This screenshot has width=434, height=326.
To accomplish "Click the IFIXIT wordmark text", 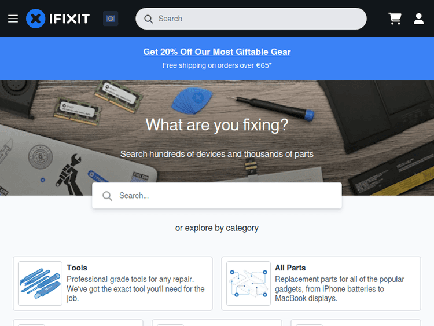I will tap(69, 19).
